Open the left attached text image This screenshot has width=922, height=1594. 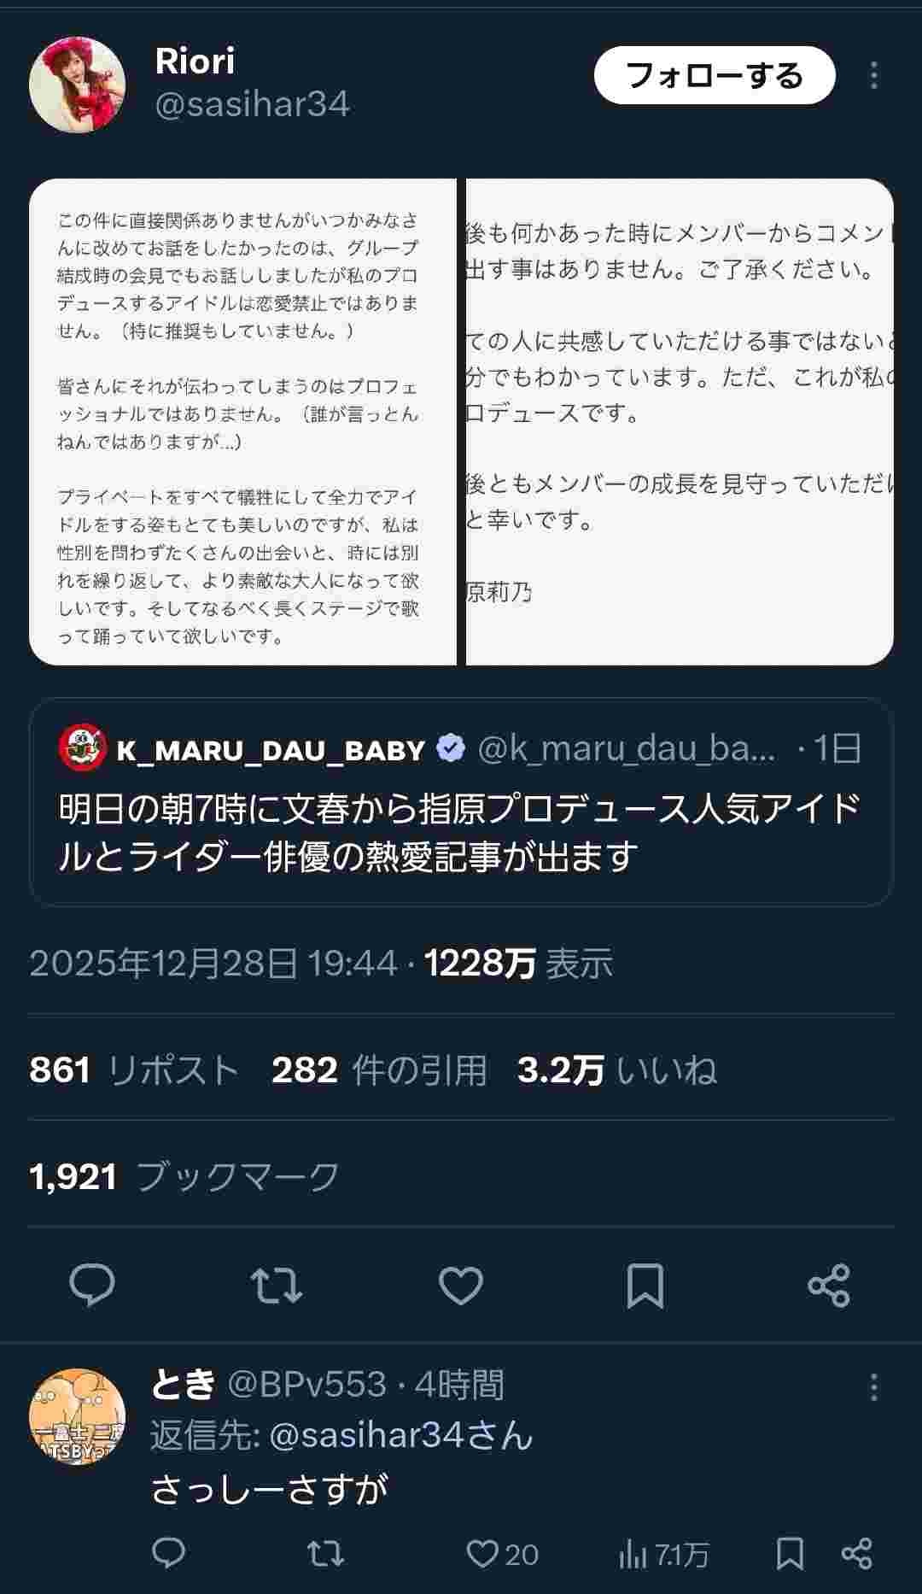click(x=242, y=422)
